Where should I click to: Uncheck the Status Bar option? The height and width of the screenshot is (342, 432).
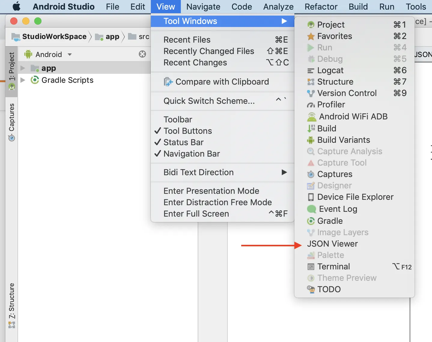(x=183, y=142)
